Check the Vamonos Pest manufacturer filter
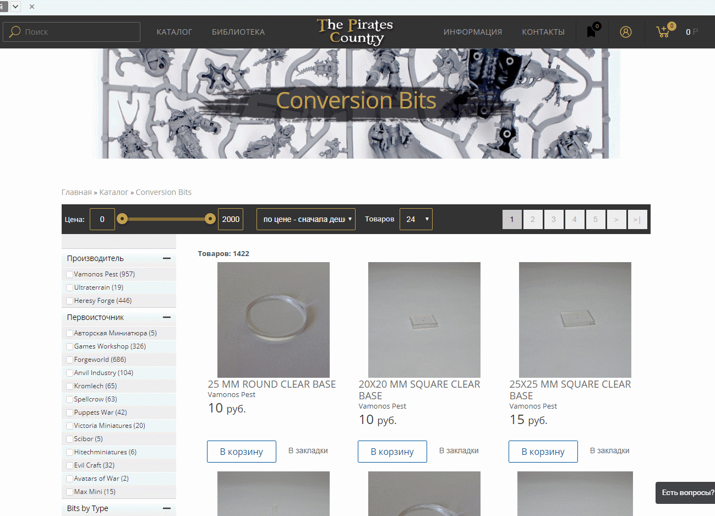 point(69,274)
